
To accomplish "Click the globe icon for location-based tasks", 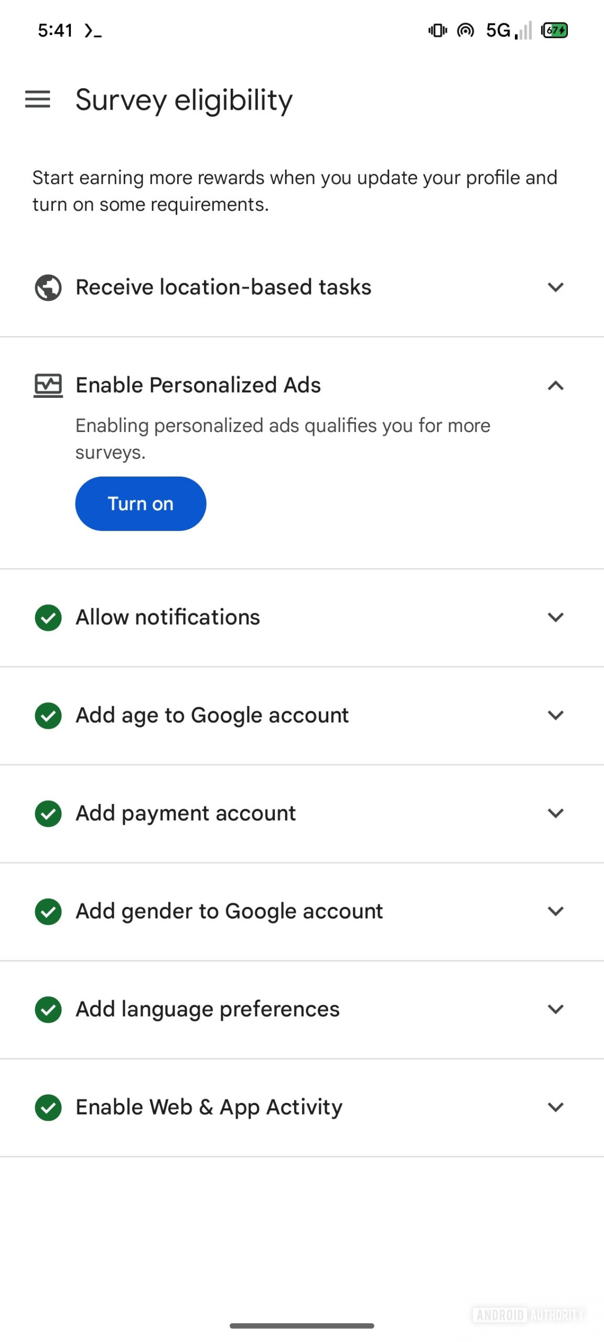I will coord(48,287).
